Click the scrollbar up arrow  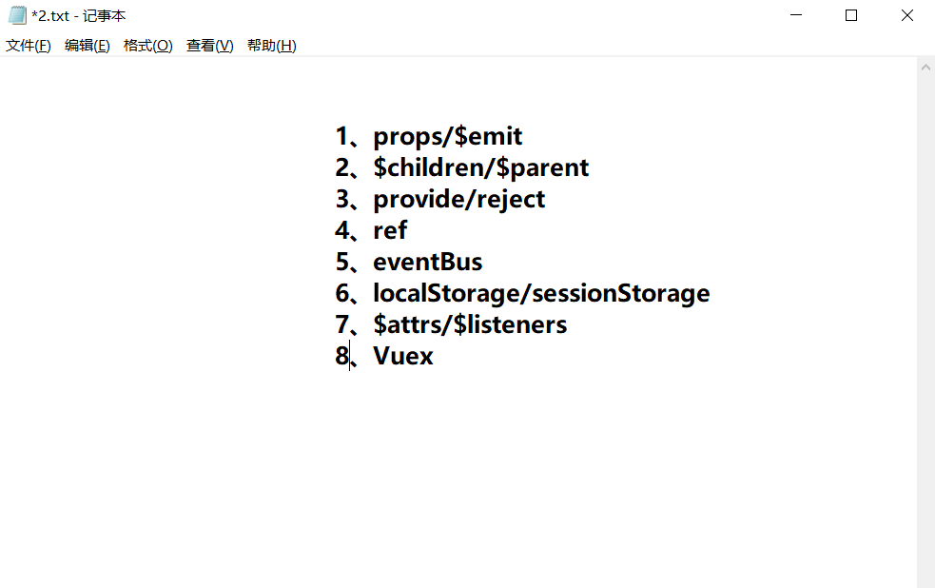(x=925, y=66)
